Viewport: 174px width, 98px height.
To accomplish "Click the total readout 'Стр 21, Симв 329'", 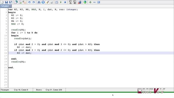I will (x=54, y=90).
